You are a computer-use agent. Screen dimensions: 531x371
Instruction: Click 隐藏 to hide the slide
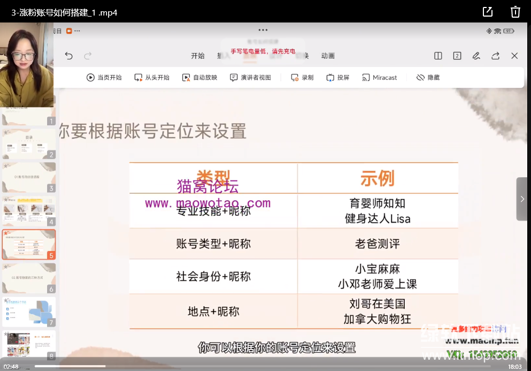pyautogui.click(x=428, y=78)
